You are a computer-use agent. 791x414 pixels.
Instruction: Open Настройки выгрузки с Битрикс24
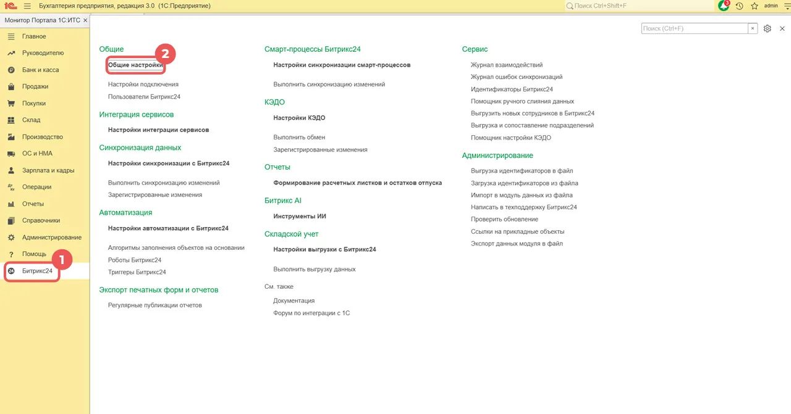point(325,250)
